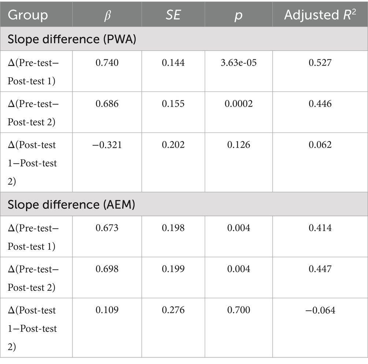Select the Adjusted R² value 0.447
The image size is (368, 364).
tap(320, 269)
